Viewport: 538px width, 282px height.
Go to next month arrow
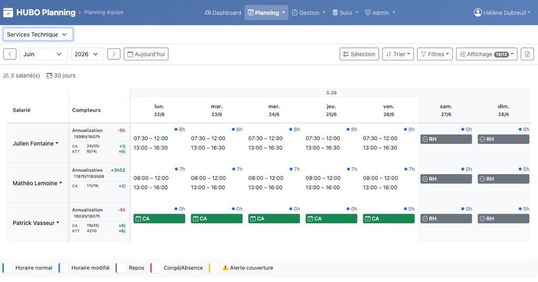click(113, 54)
